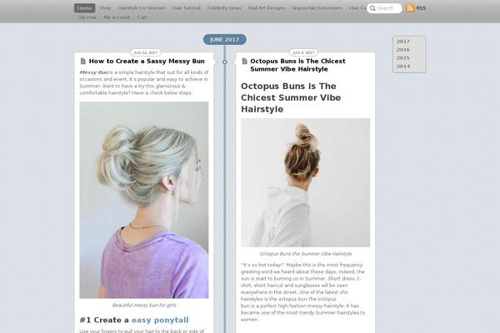The height and width of the screenshot is (333, 500).
Task: Click the orange RSS feed icon
Action: [410, 8]
